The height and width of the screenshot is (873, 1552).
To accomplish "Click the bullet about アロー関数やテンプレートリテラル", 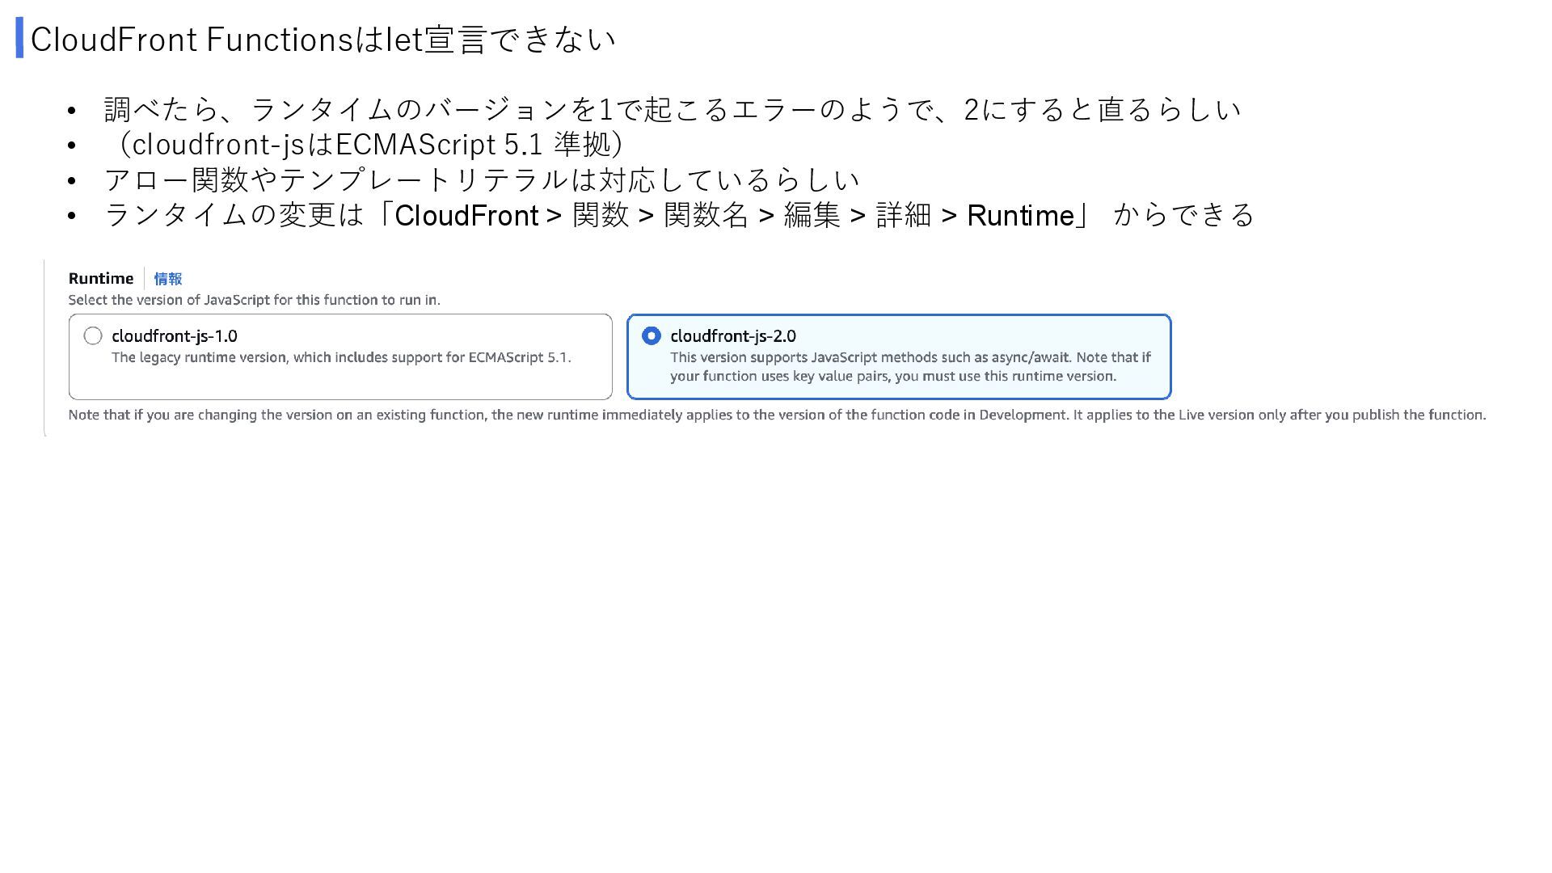I will click(482, 179).
